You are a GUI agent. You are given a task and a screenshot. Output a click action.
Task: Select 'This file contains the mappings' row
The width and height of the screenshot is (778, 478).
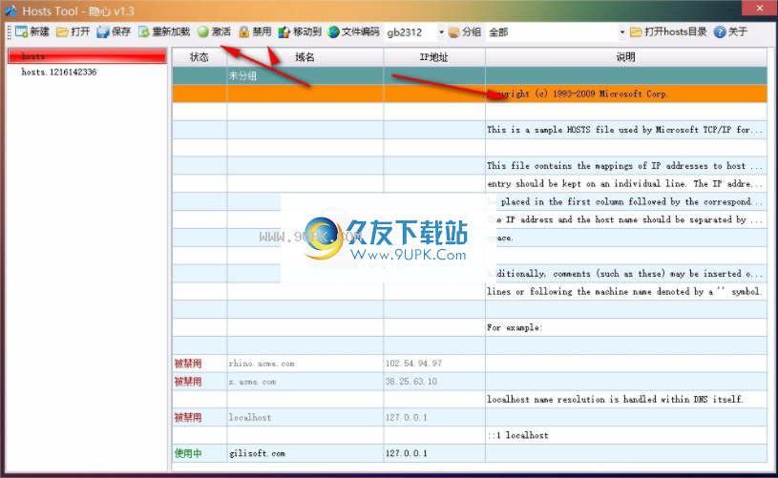point(470,166)
